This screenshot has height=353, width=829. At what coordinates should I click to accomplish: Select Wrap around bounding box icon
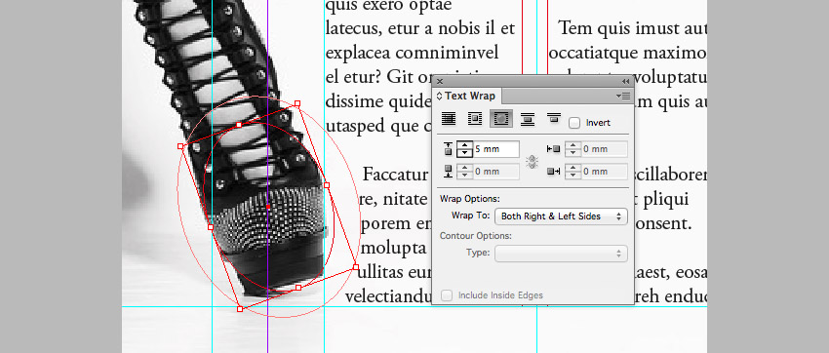tap(475, 119)
